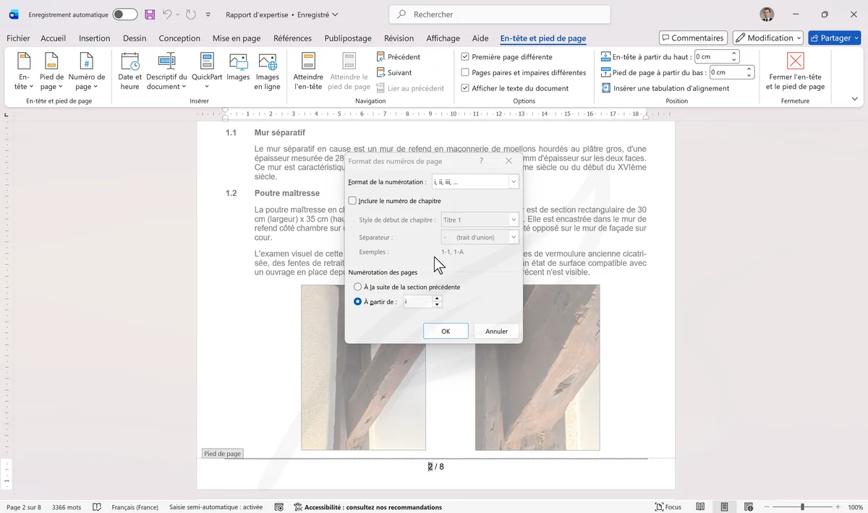Uncheck Première page différente
The width and height of the screenshot is (868, 513).
point(464,56)
